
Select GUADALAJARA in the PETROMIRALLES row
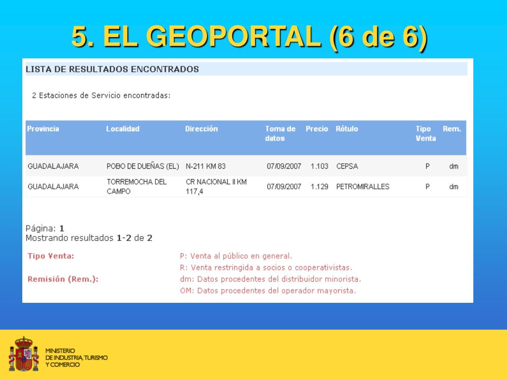coord(53,187)
